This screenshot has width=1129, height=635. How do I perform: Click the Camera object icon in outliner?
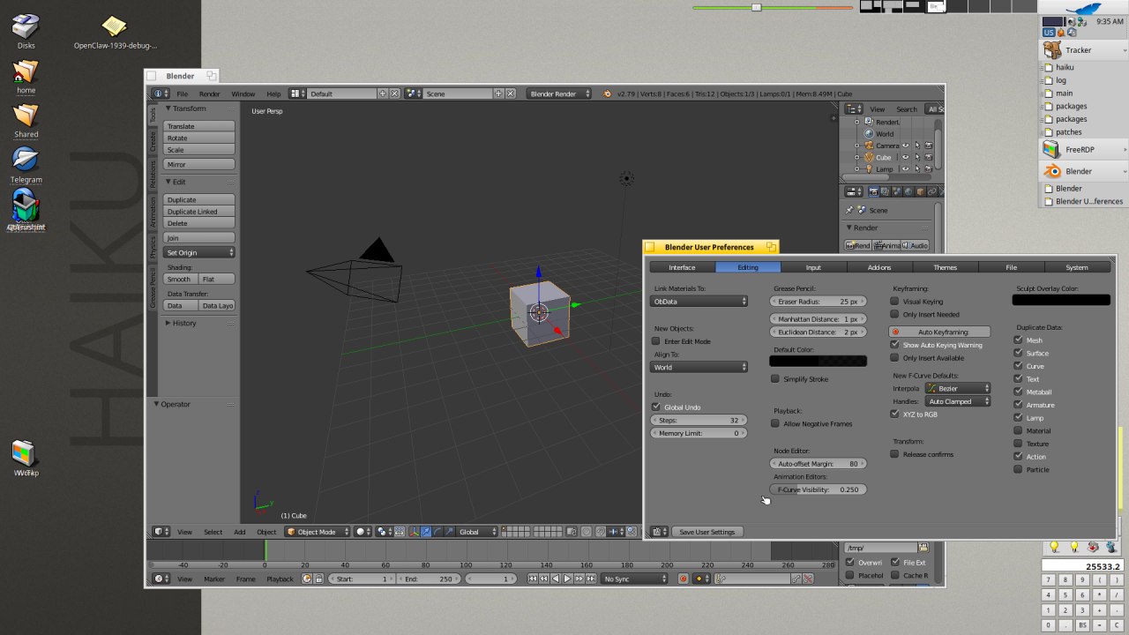(x=869, y=146)
